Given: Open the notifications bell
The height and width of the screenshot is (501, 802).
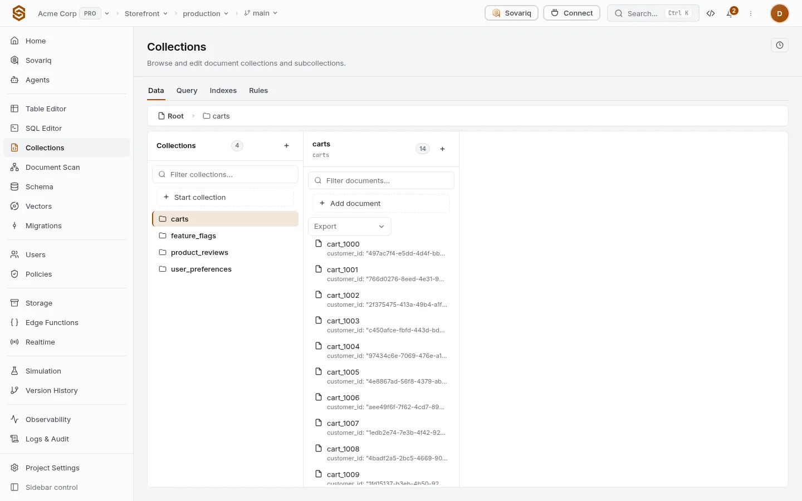Looking at the screenshot, I should coord(730,13).
